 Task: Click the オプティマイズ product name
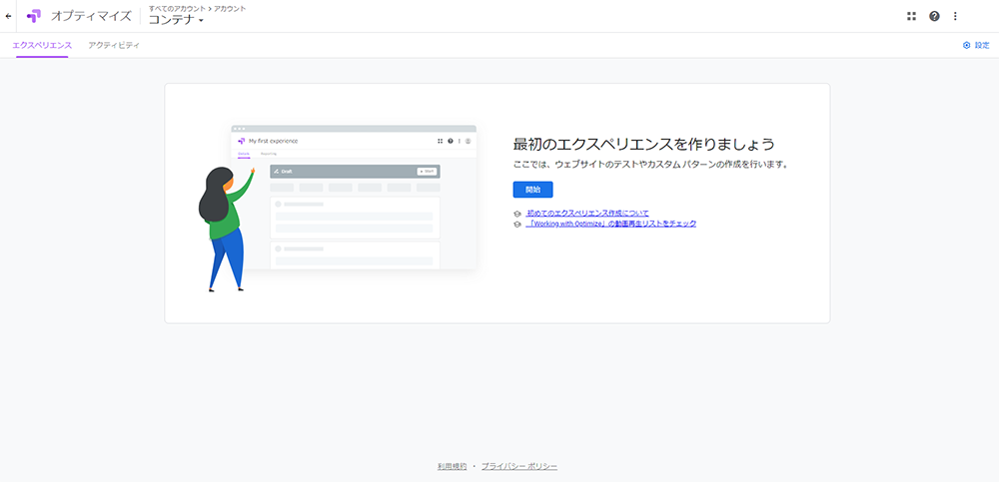tap(91, 16)
